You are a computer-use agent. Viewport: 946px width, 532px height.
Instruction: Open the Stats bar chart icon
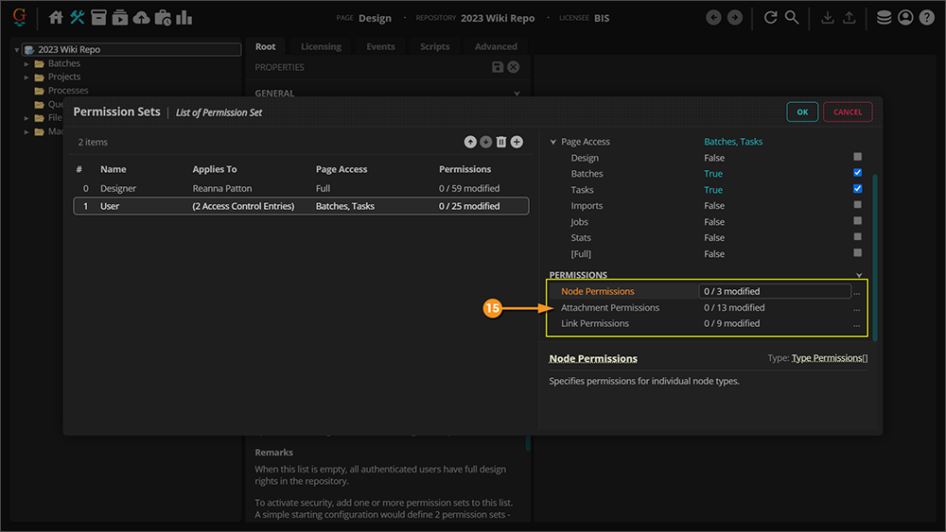(184, 17)
